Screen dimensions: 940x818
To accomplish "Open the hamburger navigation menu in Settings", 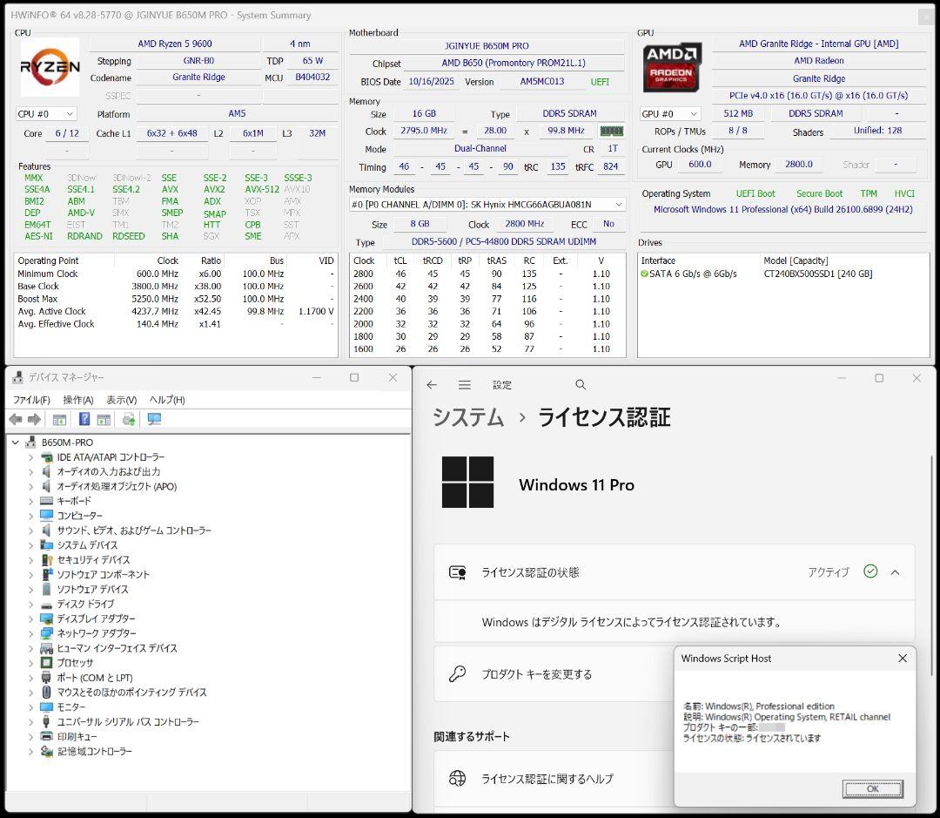I will 465,384.
